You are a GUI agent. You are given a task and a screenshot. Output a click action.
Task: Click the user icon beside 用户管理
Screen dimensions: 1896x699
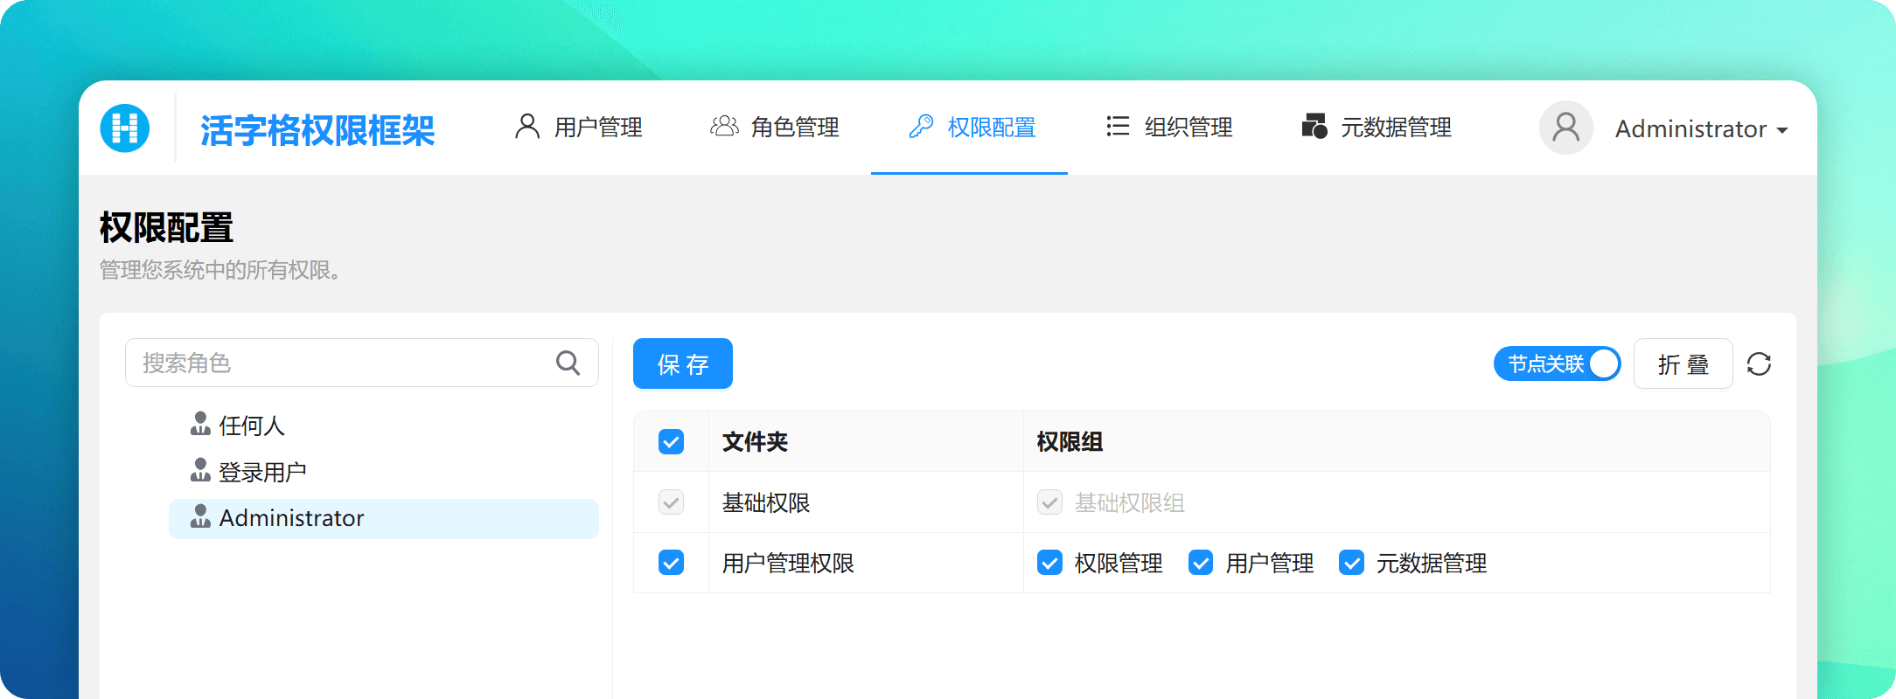tap(527, 127)
